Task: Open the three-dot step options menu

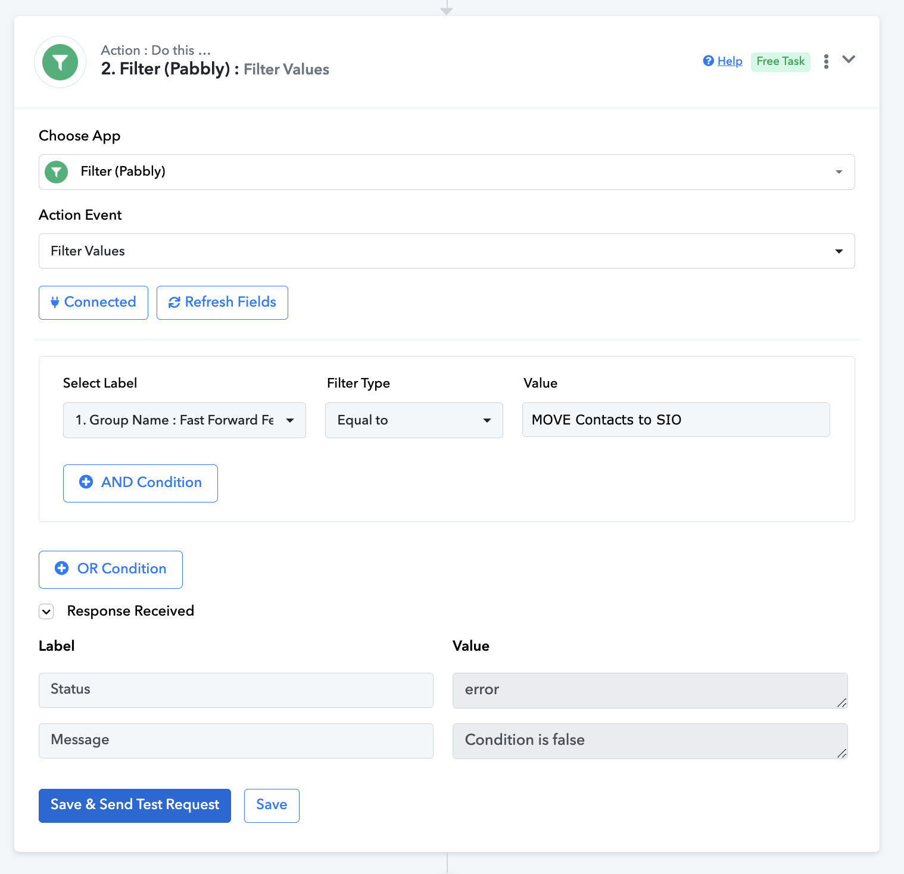Action: point(826,61)
